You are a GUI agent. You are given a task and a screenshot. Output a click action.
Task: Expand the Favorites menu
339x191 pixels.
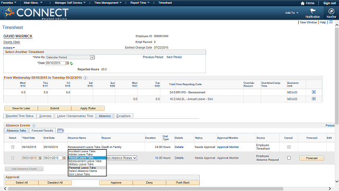click(x=8, y=3)
